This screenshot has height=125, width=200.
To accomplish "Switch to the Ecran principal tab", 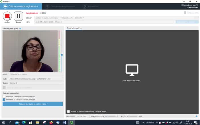I will pyautogui.click(x=73, y=28).
